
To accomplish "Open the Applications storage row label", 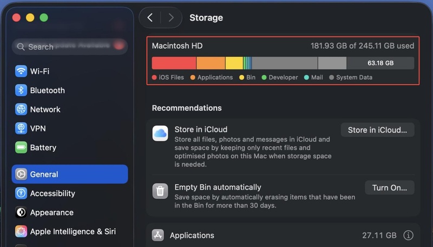I will 192,236.
